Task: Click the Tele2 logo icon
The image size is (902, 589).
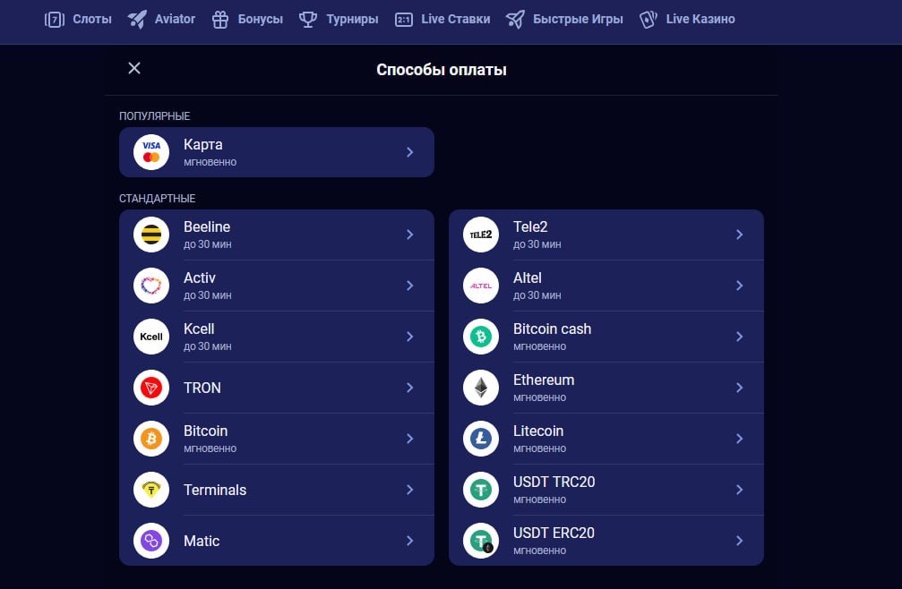Action: tap(481, 235)
